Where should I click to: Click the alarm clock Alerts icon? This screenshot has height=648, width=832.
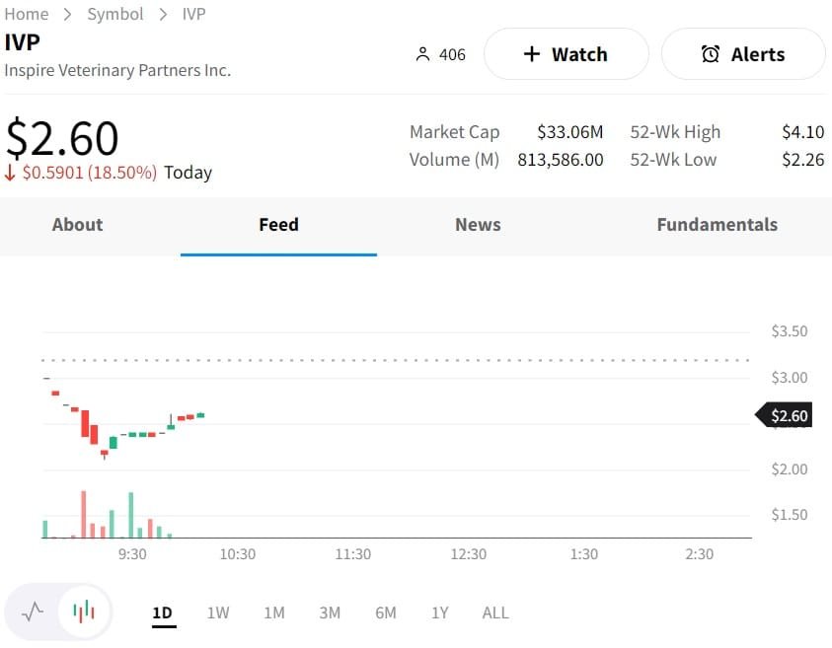coord(711,54)
